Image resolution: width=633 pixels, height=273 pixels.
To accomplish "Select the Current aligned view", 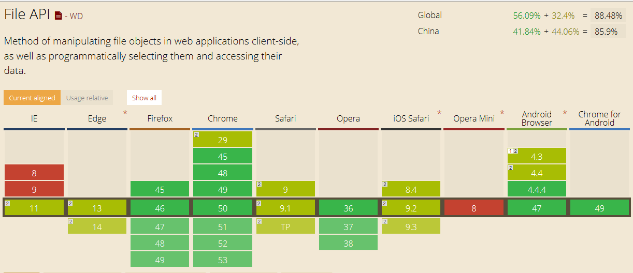I will tap(32, 98).
